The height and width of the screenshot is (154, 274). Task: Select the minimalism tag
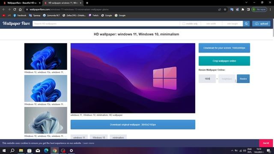tap(118, 137)
